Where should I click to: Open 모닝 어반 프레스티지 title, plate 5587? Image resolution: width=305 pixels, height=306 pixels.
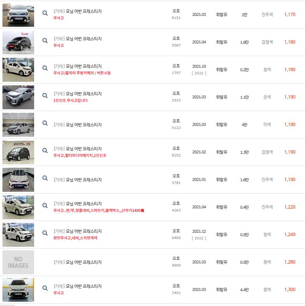coord(84,39)
